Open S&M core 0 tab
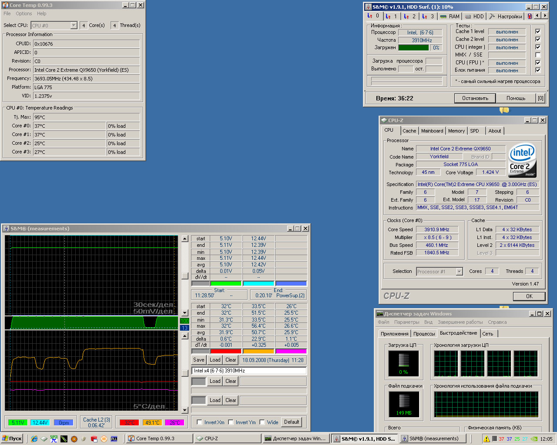Viewport: 557px width, 445px height. tap(373, 16)
